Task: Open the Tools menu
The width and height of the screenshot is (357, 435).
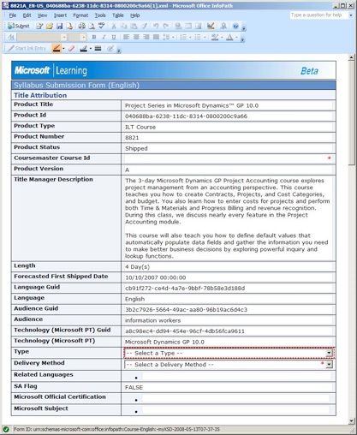Action: (100, 15)
